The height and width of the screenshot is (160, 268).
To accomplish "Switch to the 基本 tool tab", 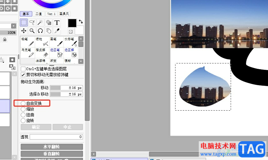I will point(26,14).
